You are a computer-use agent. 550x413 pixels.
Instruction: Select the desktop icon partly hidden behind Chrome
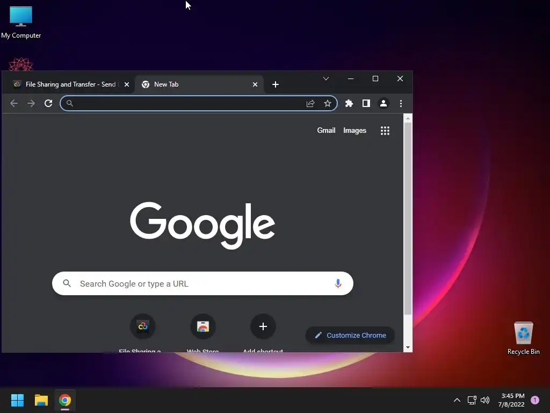tap(21, 64)
